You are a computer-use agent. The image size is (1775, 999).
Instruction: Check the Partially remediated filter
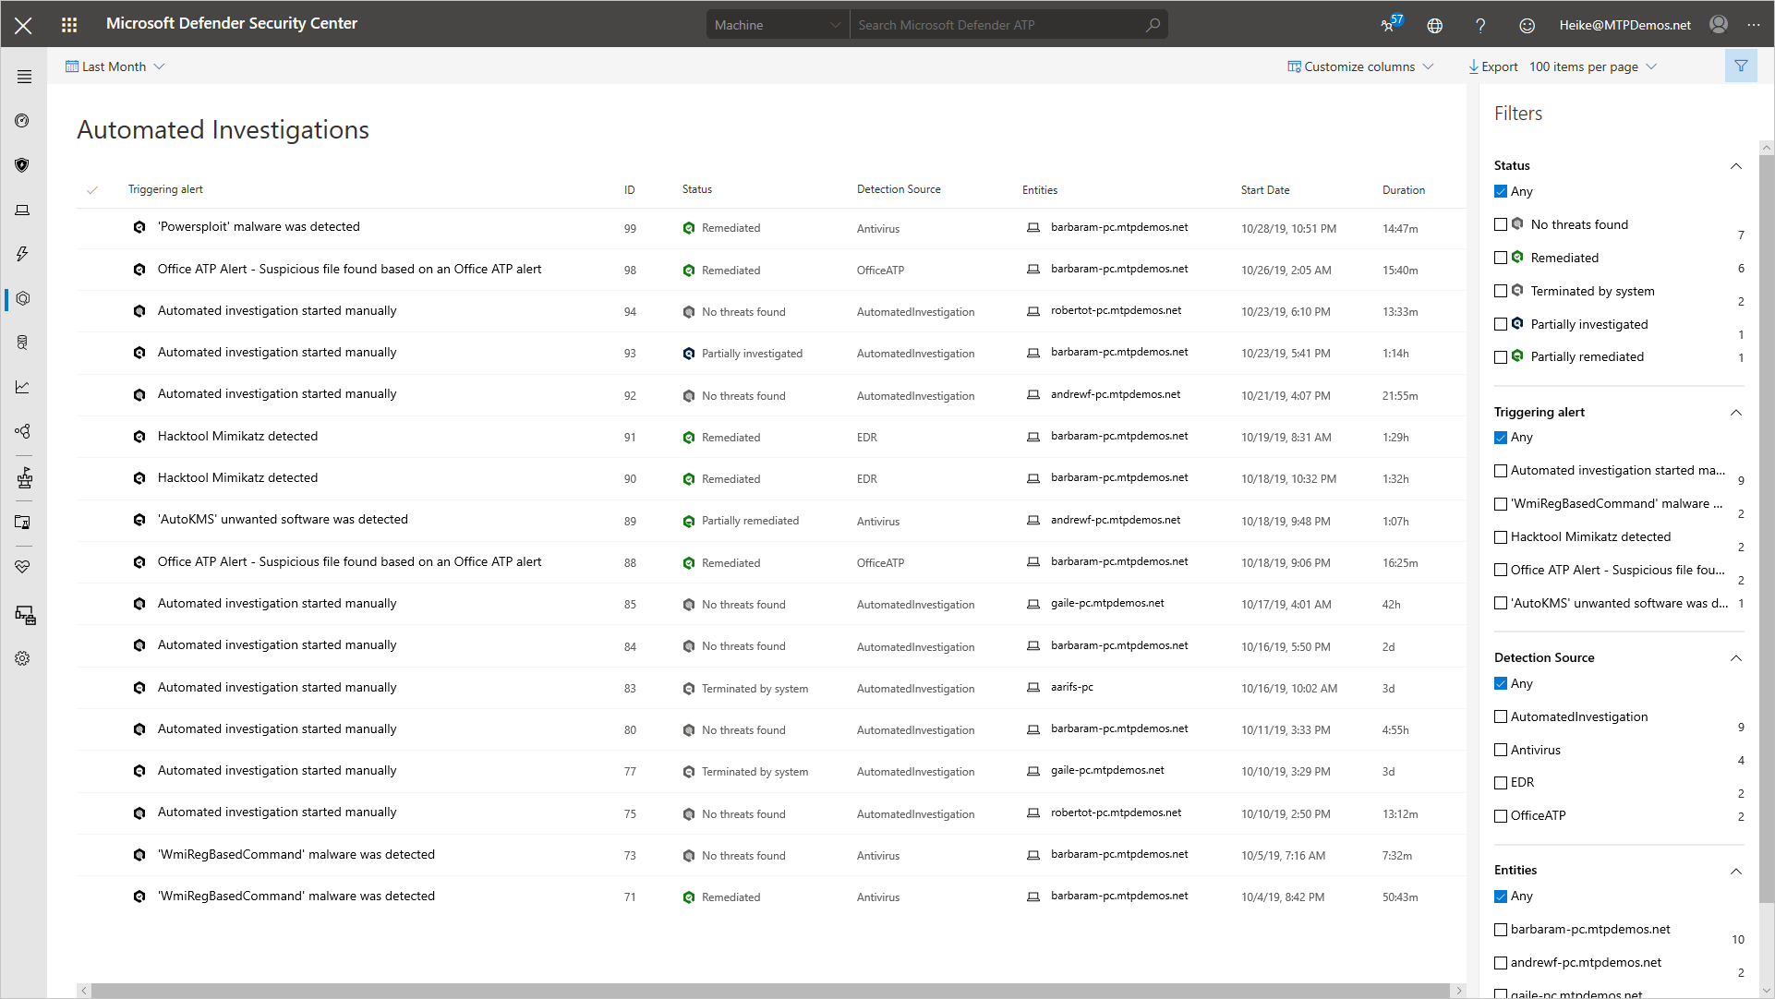(1501, 357)
